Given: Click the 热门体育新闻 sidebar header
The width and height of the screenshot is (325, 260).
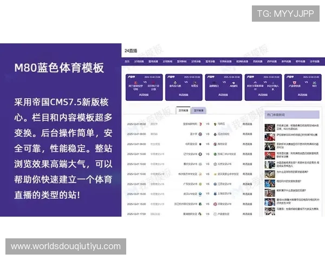Looking at the screenshot, I should click(x=292, y=115).
